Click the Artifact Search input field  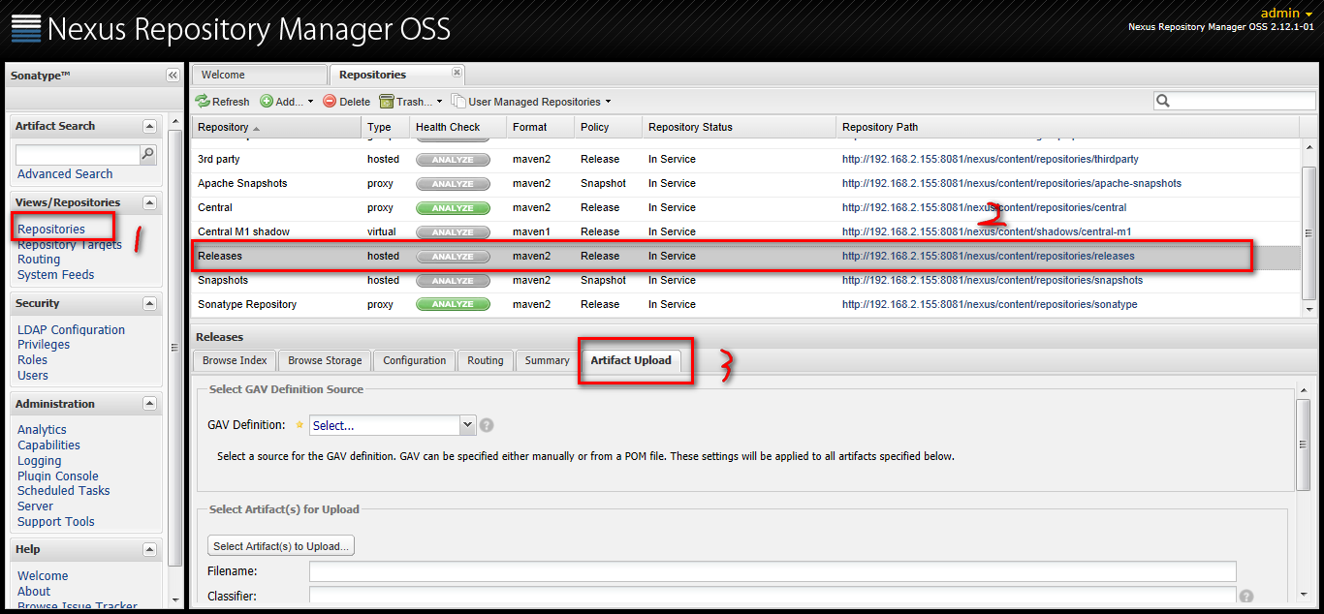[78, 155]
